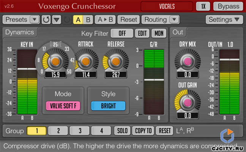Screen dimensions: 246x152
Task: Click Release value field 267
Action: (x=116, y=75)
